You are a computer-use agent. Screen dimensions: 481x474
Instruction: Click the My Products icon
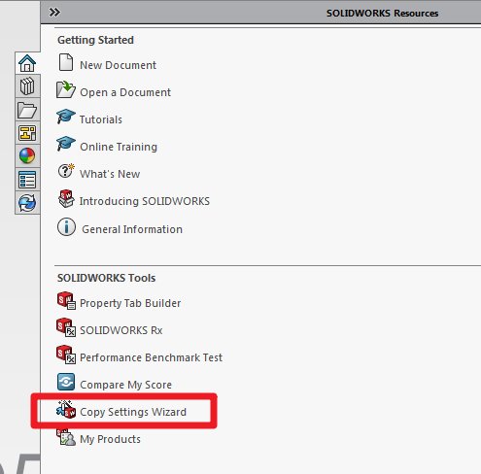[x=66, y=437]
